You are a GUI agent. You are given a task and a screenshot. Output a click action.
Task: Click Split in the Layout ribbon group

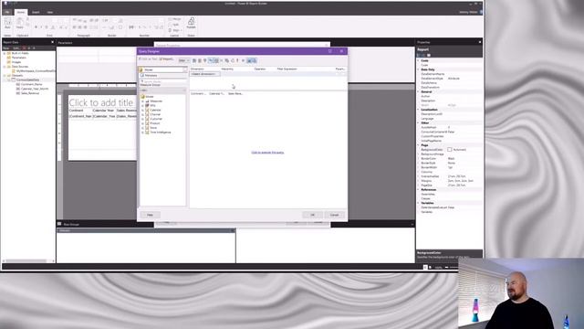point(173,25)
